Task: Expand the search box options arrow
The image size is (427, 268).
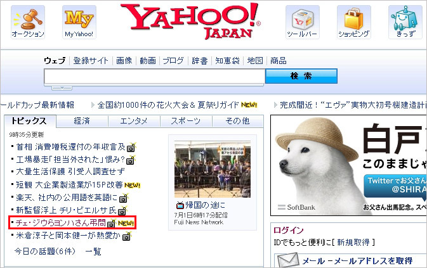Action: click(62, 88)
